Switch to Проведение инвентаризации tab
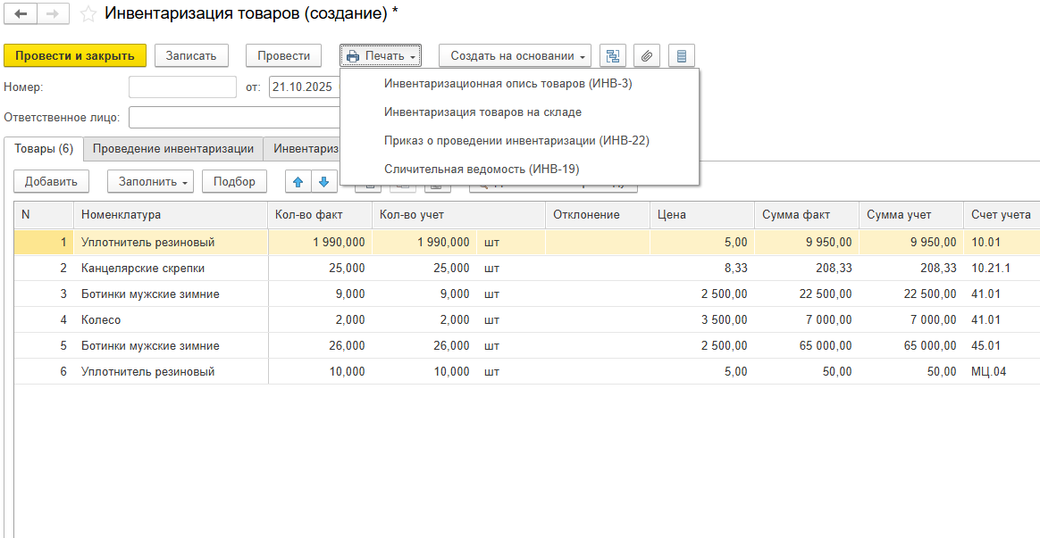Viewport: 1040px width, 538px height. (x=173, y=149)
